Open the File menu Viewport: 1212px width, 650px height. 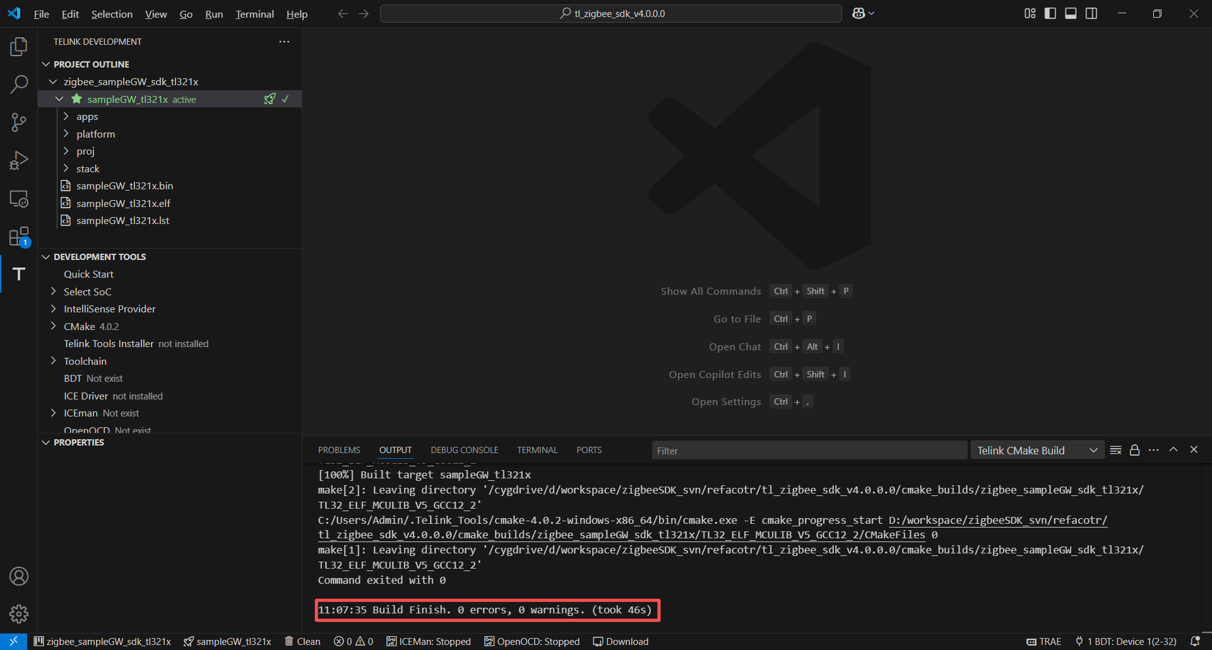pyautogui.click(x=42, y=14)
